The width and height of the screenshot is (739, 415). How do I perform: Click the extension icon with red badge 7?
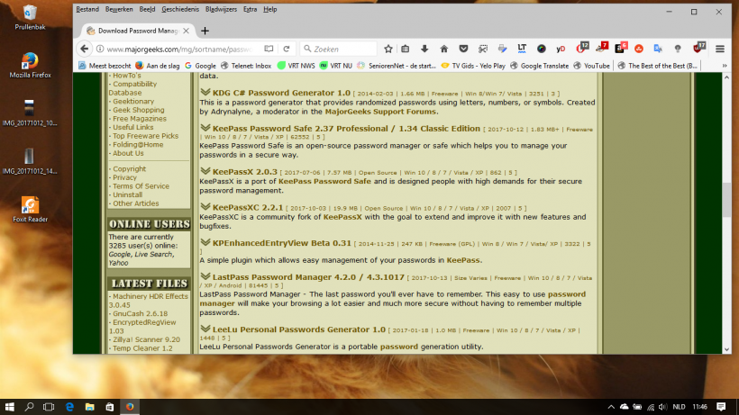601,48
